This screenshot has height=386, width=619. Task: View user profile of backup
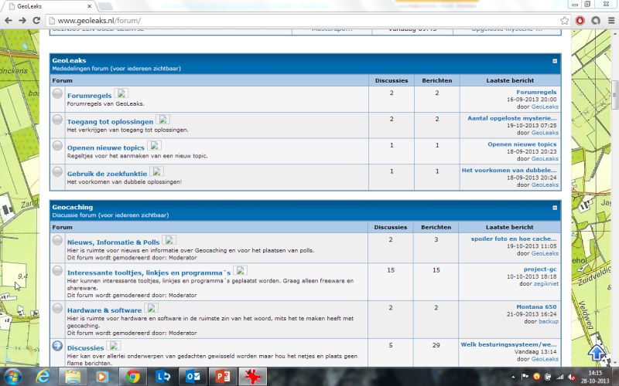point(549,321)
